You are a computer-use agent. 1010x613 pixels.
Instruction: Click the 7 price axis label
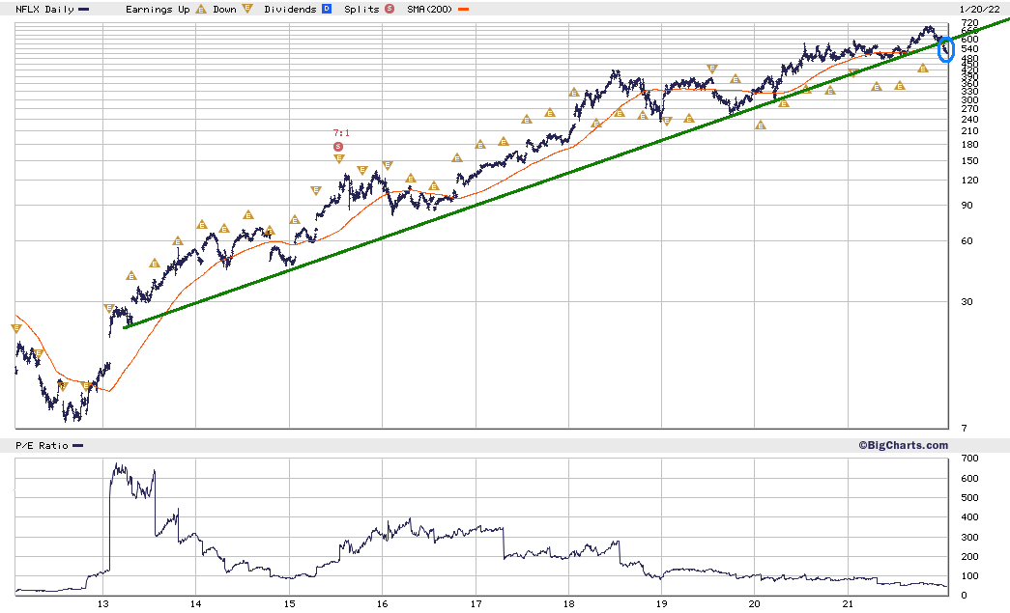click(965, 429)
